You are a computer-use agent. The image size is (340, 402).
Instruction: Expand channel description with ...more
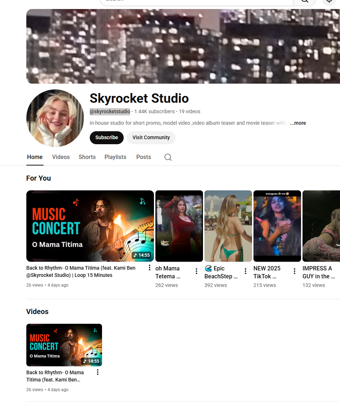(298, 123)
